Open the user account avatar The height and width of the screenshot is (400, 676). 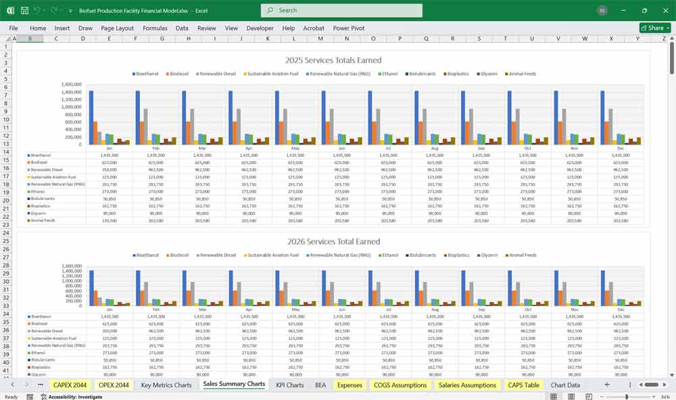point(602,11)
